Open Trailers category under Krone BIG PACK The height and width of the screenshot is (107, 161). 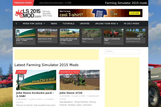[x=63, y=43]
